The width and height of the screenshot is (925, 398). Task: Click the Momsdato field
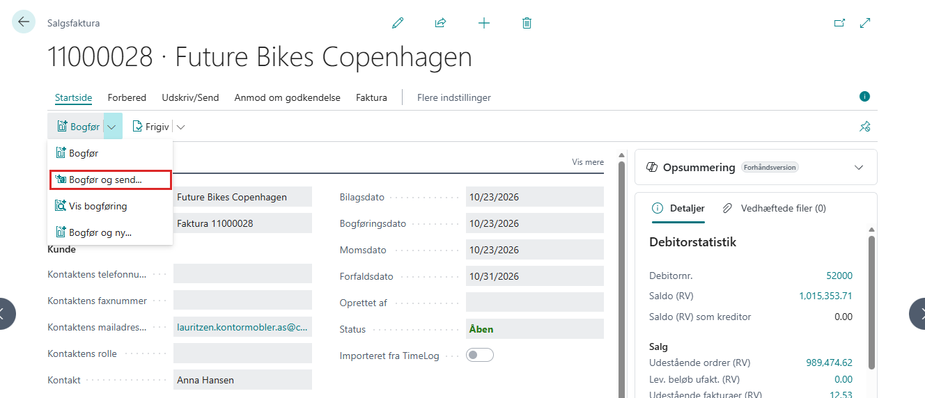pos(535,250)
